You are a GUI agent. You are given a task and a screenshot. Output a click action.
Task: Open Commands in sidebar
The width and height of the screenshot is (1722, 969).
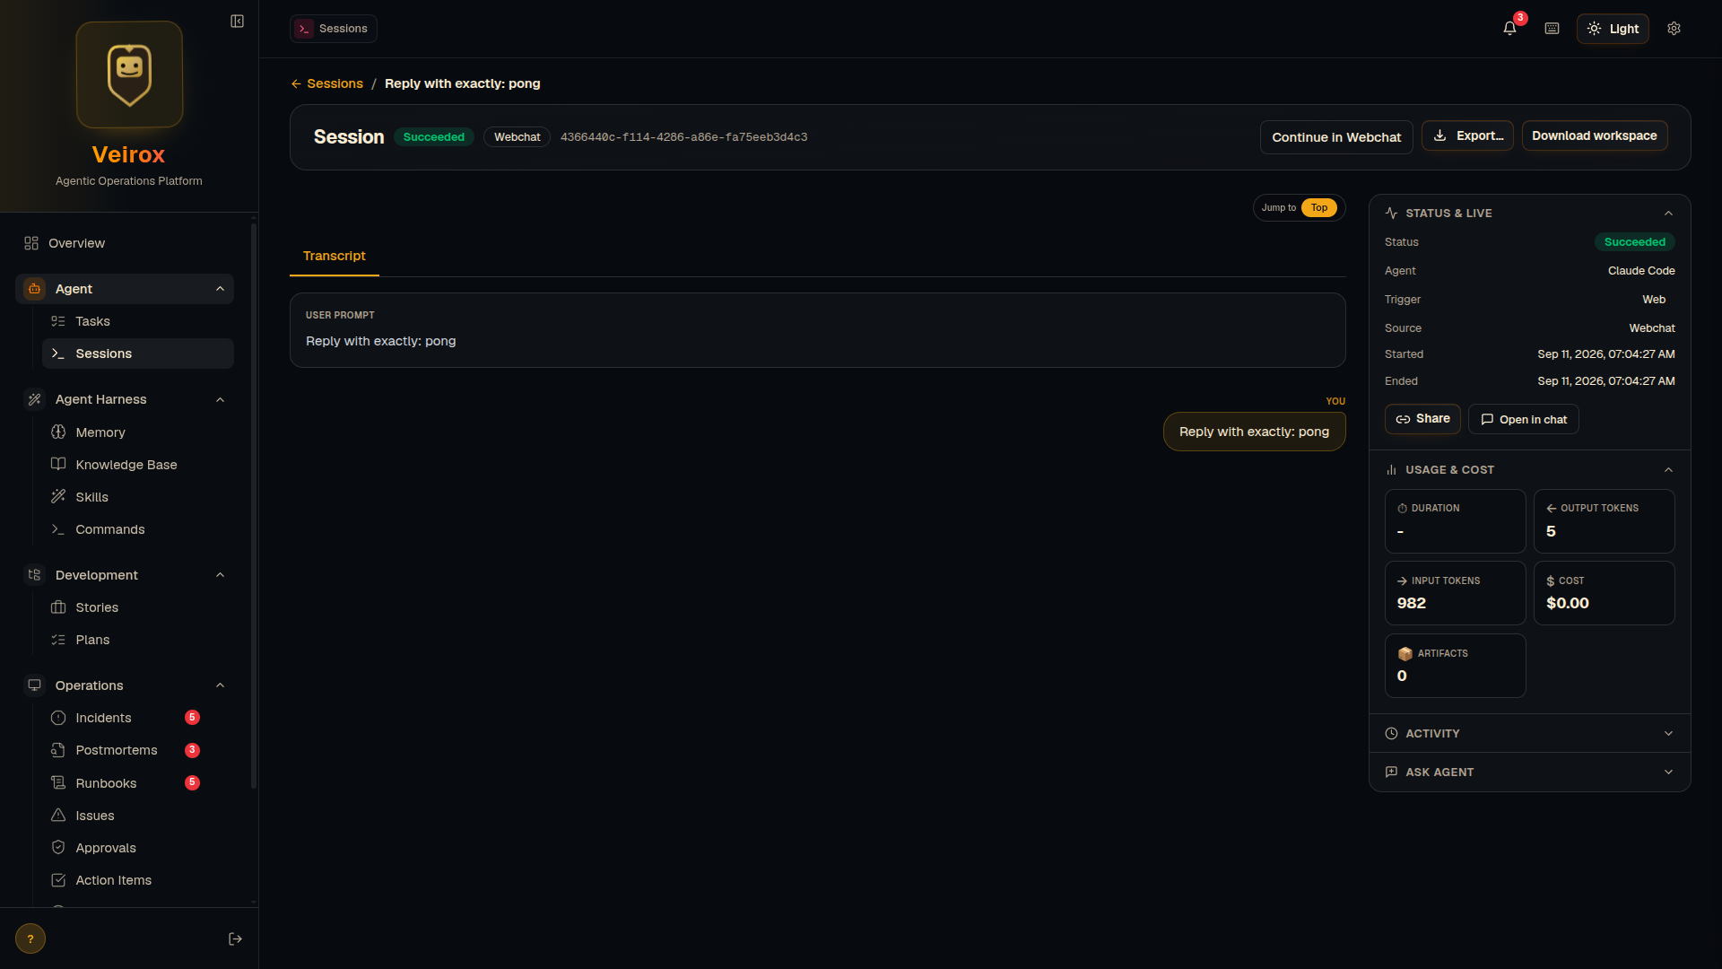pos(138,529)
